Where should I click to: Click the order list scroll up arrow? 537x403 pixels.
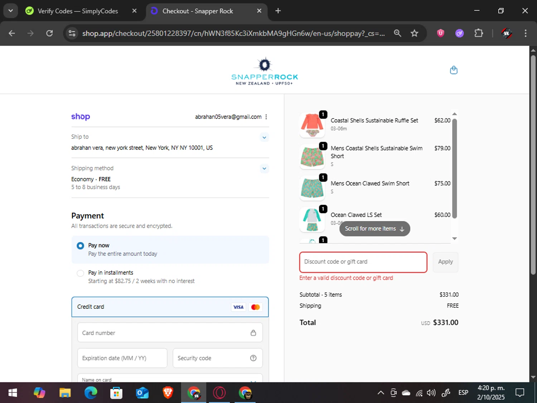[454, 114]
